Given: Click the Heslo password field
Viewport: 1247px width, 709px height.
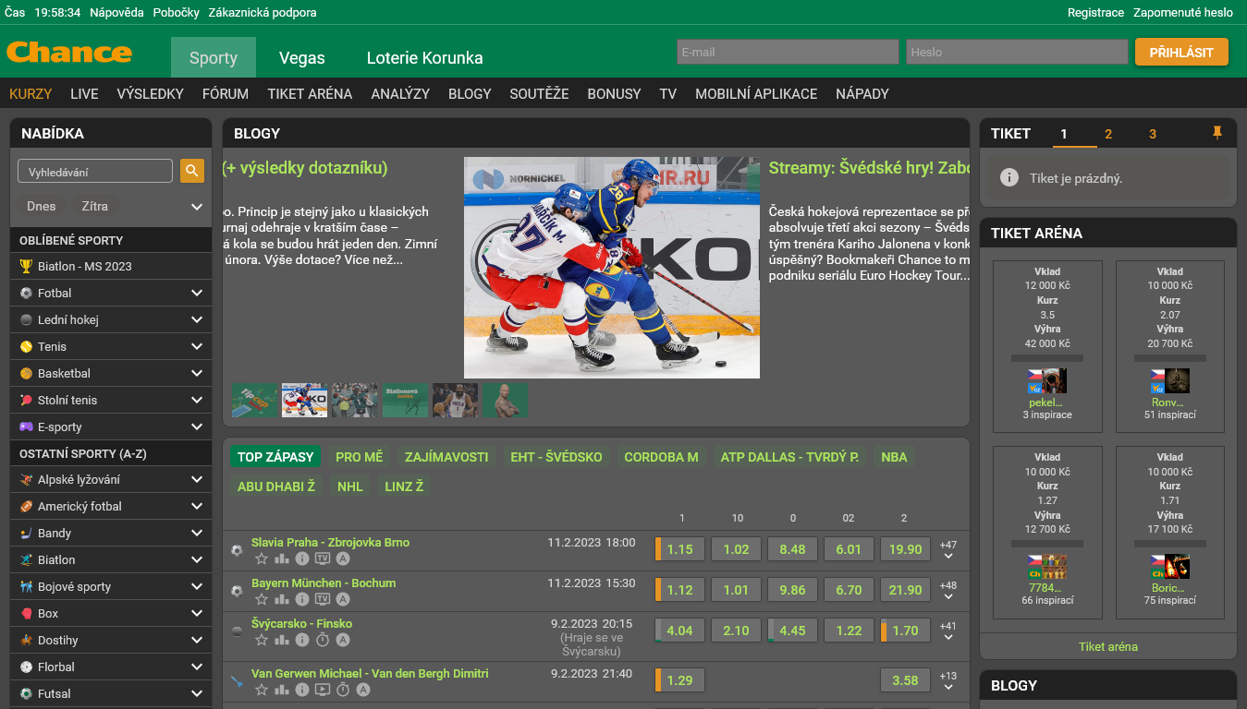Looking at the screenshot, I should (1017, 52).
